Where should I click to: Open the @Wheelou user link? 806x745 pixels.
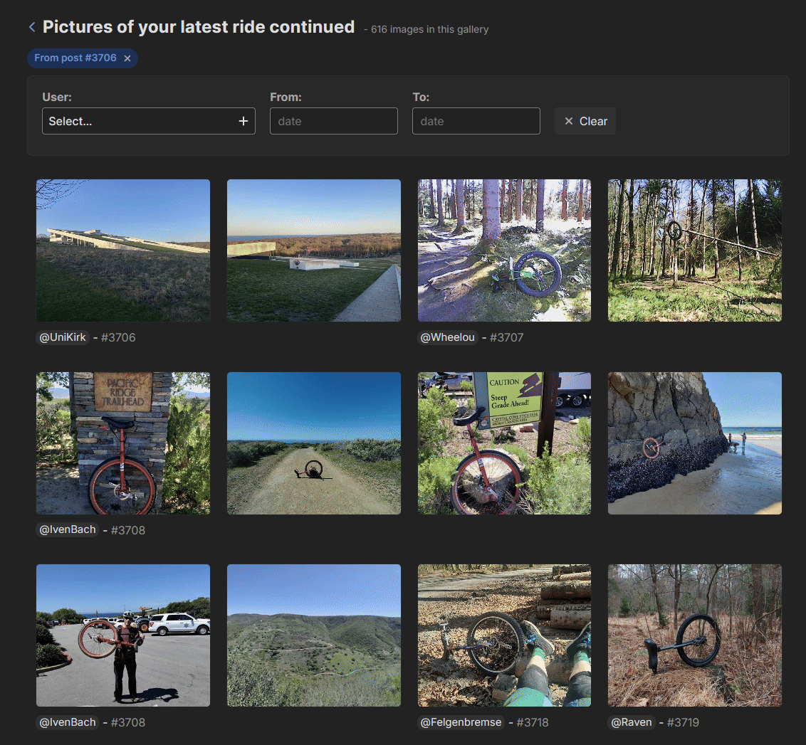coord(447,337)
